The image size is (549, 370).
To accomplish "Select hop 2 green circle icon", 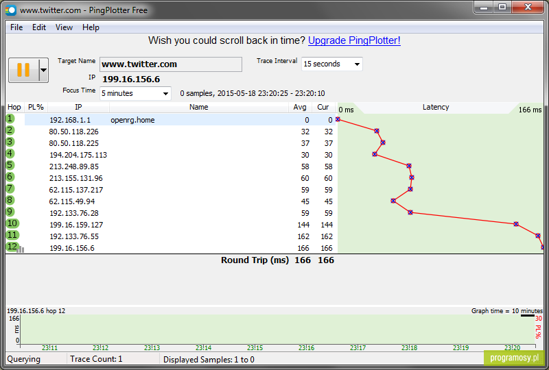I will click(10, 130).
